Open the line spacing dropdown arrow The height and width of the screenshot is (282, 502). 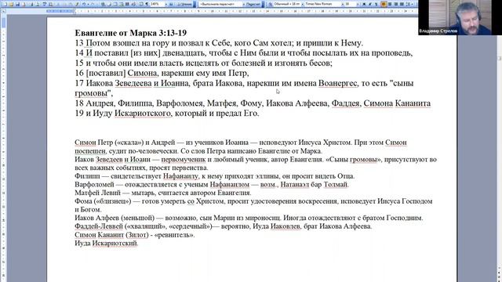(413, 4)
